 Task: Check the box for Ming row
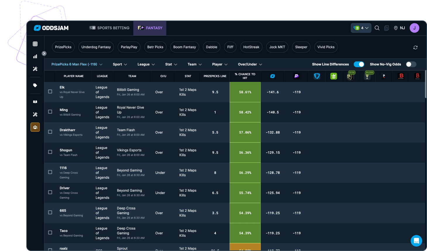coord(50,112)
